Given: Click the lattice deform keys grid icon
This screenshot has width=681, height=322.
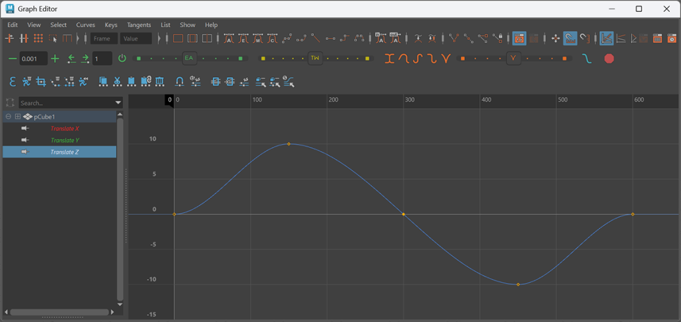Looking at the screenshot, I should tap(38, 39).
